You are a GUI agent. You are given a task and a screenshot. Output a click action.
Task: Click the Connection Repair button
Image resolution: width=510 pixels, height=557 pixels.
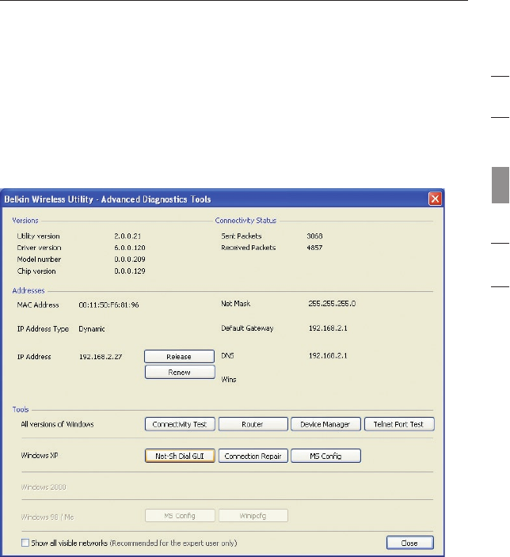253,456
